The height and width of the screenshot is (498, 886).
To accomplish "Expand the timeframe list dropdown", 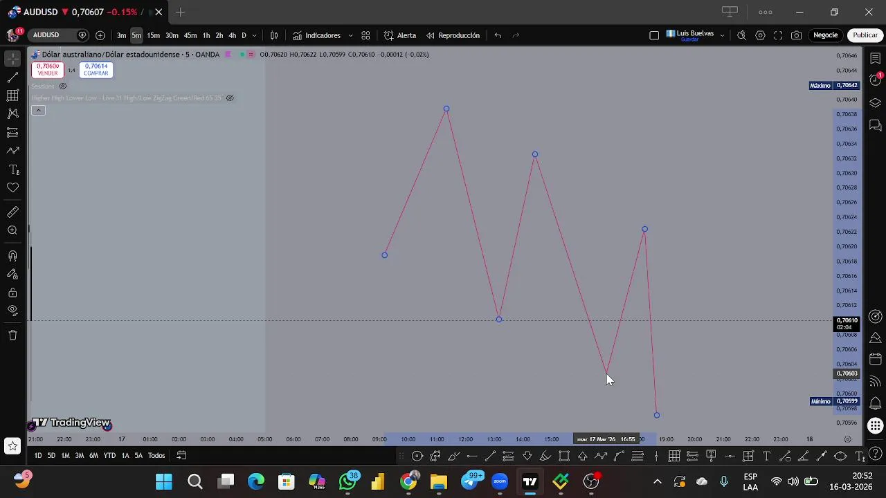I will pyautogui.click(x=254, y=35).
